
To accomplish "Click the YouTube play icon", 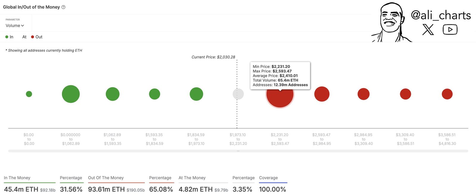I will point(450,30).
